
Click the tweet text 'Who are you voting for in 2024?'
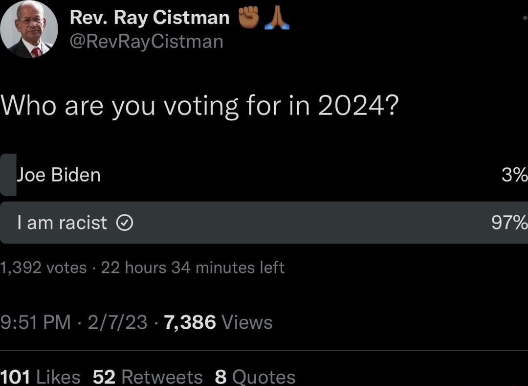(200, 104)
